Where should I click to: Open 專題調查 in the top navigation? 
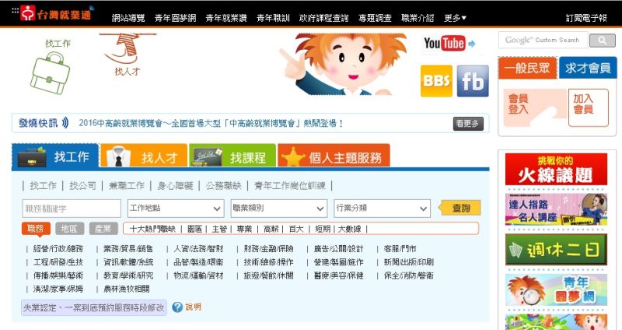375,18
